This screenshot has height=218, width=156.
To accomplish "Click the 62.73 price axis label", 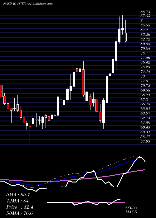I will click(x=145, y=118).
